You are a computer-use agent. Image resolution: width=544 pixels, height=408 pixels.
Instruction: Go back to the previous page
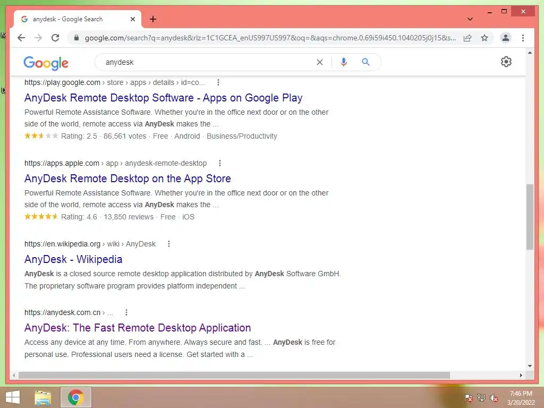(x=21, y=38)
